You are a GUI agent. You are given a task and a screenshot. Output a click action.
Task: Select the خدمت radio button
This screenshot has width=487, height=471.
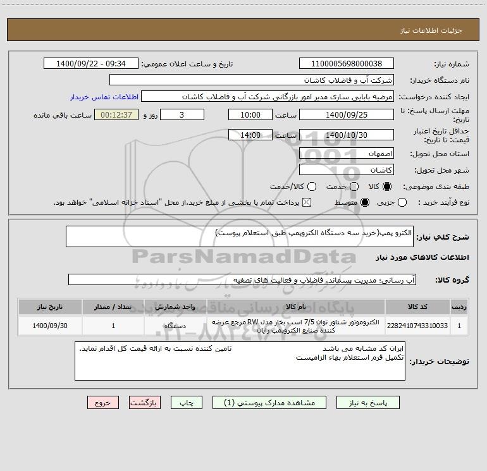354,187
